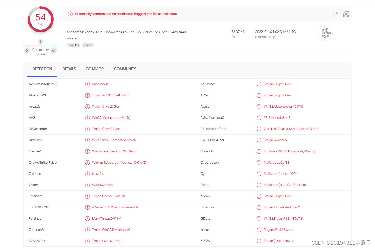This screenshot has height=248, width=375.
Task: Click the Community Score label
Action: tap(41, 52)
